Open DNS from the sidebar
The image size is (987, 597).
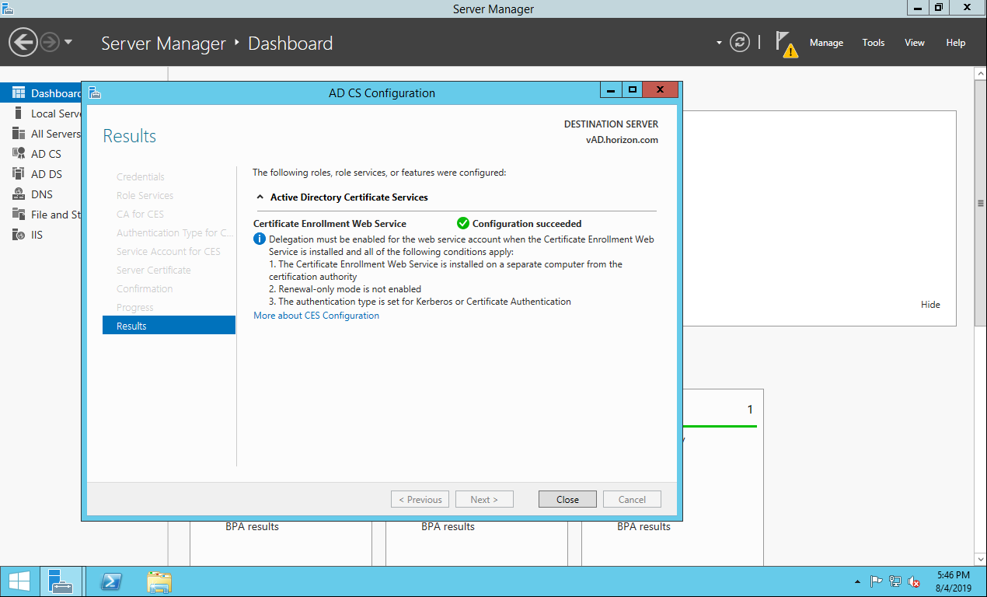tap(41, 194)
